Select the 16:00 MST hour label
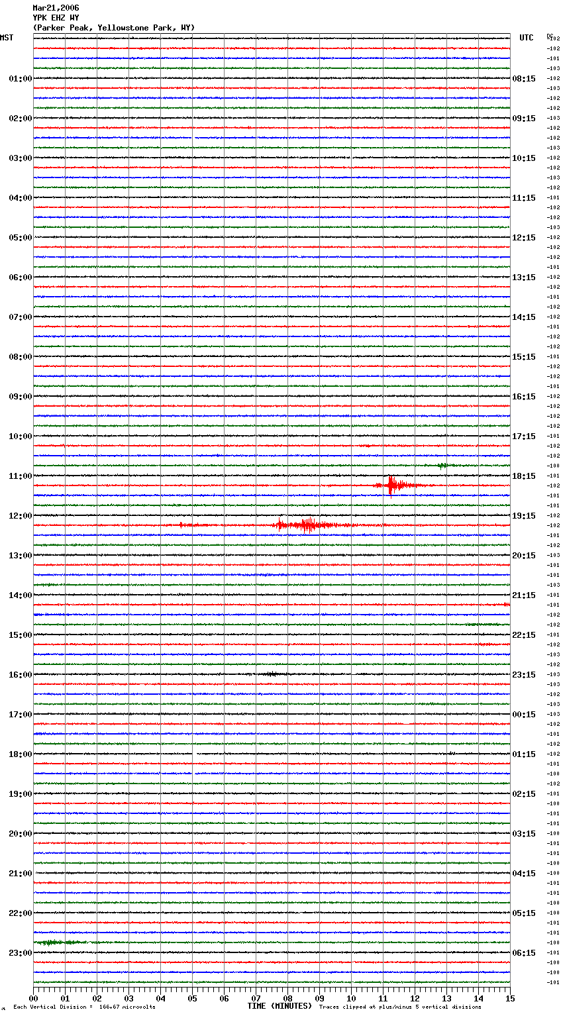The height and width of the screenshot is (1016, 563). (x=21, y=675)
